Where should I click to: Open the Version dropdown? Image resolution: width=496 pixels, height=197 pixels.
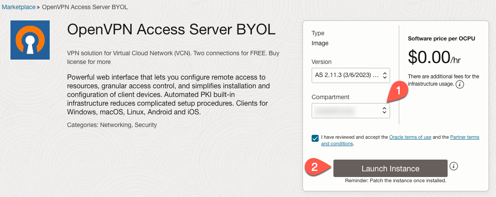[351, 76]
